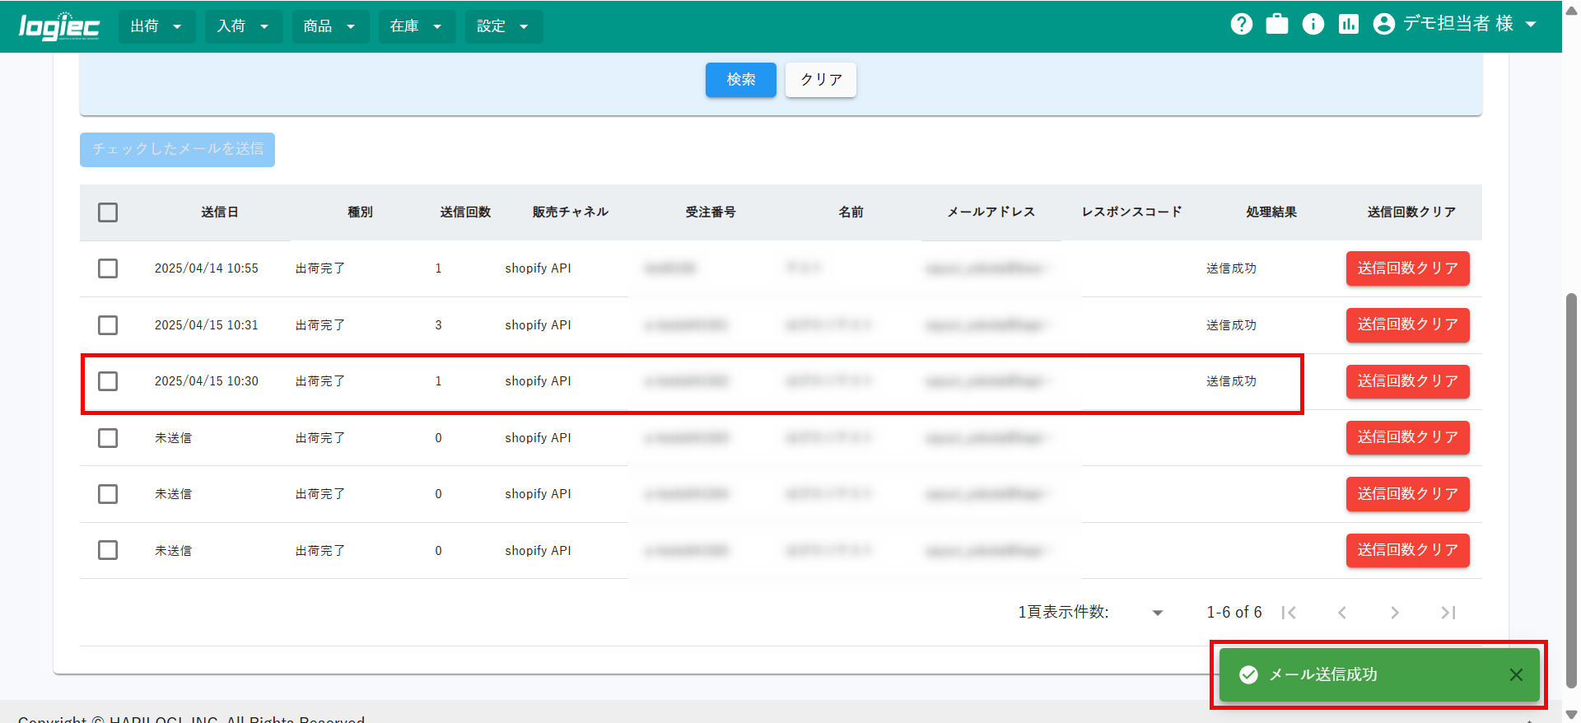
Task: Click the success checkmark icon in toast
Action: tap(1248, 674)
